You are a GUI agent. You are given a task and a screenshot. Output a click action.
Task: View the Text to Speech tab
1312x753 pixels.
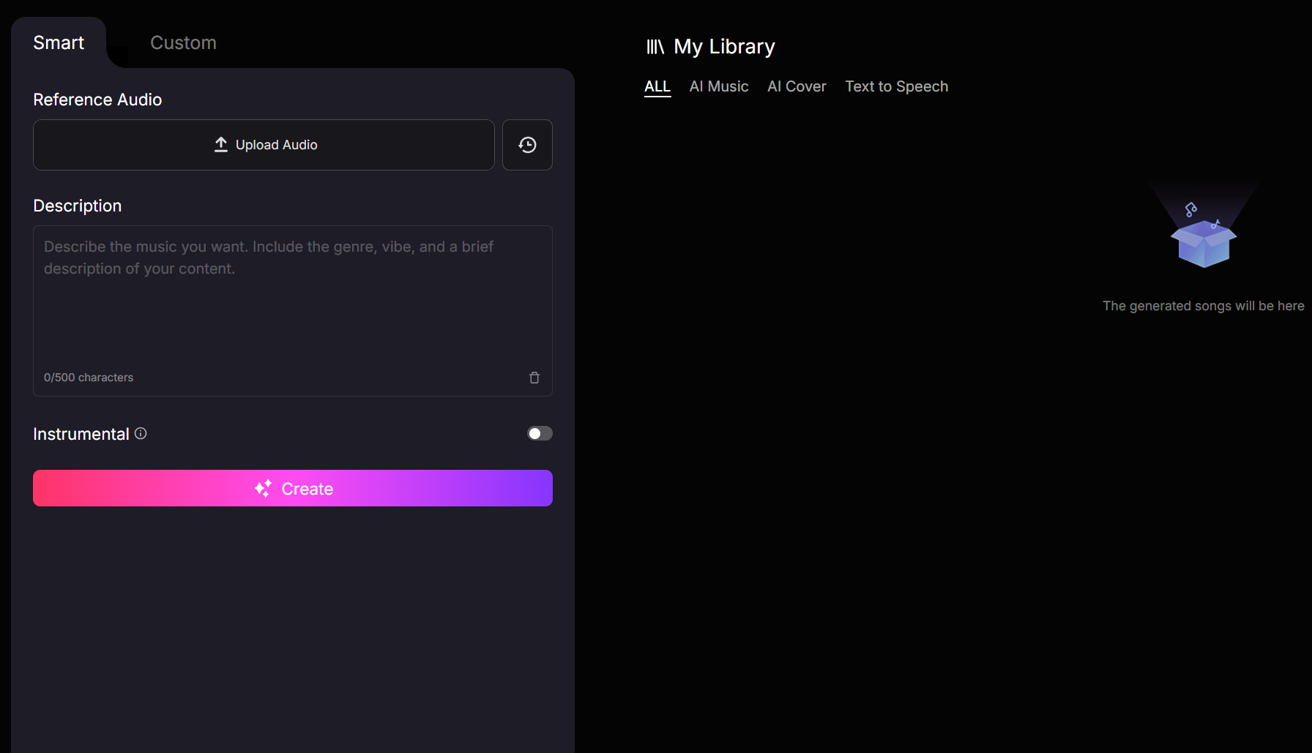click(x=896, y=86)
